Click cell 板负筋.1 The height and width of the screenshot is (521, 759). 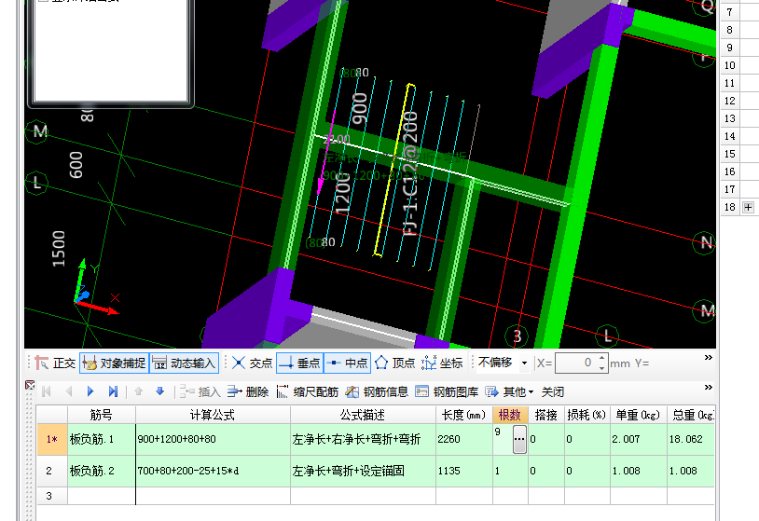pos(101,439)
